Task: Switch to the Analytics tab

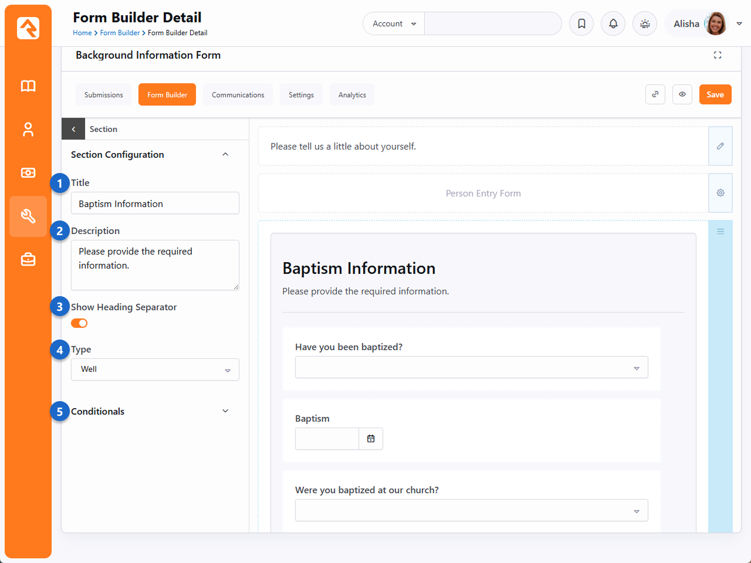Action: point(352,95)
